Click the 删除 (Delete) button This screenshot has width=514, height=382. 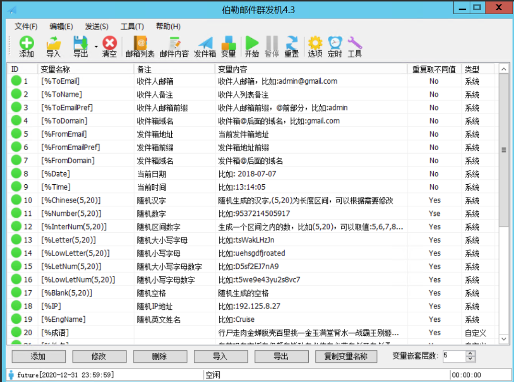pyautogui.click(x=159, y=356)
